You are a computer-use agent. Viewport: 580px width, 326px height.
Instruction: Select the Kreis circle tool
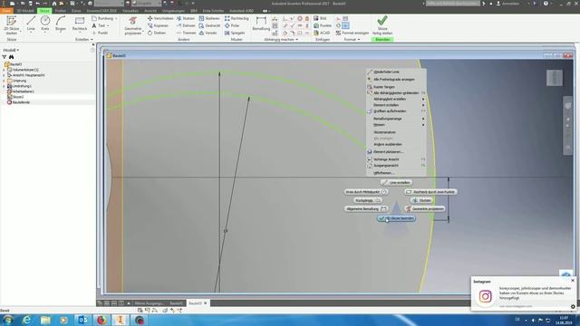(45, 24)
